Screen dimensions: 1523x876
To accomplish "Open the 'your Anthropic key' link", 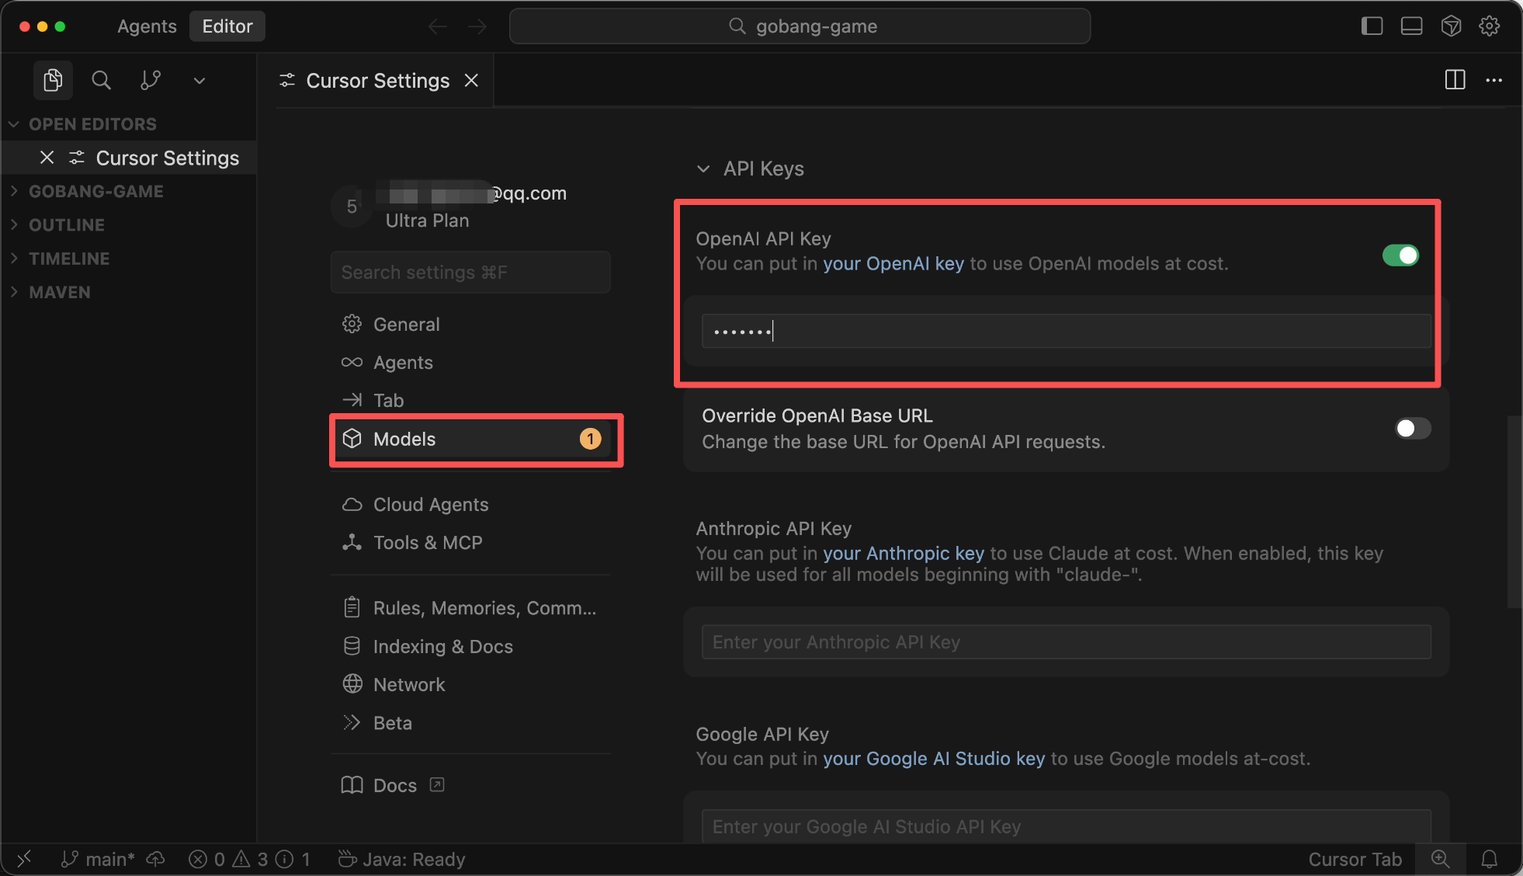I will point(903,553).
